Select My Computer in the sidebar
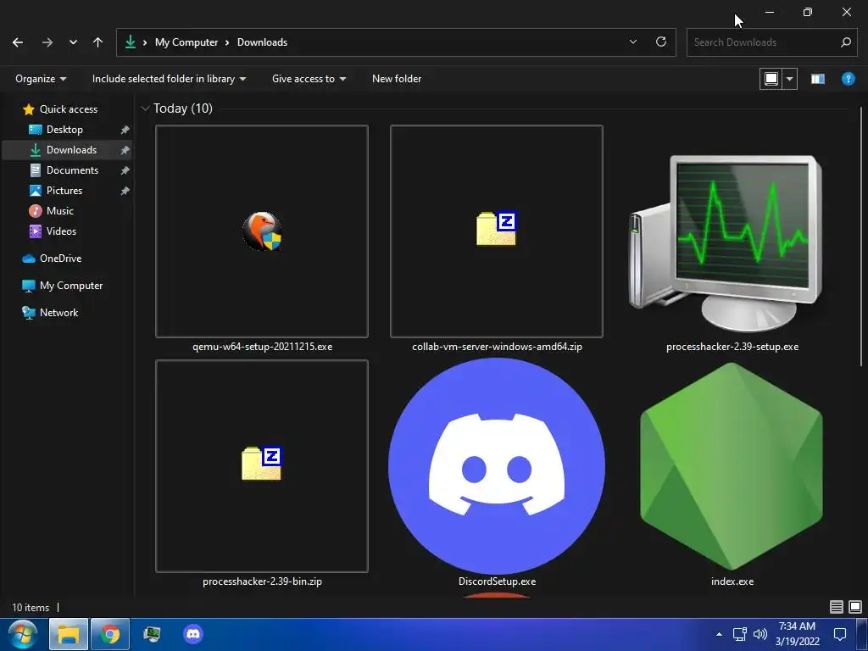The width and height of the screenshot is (868, 651). (71, 286)
